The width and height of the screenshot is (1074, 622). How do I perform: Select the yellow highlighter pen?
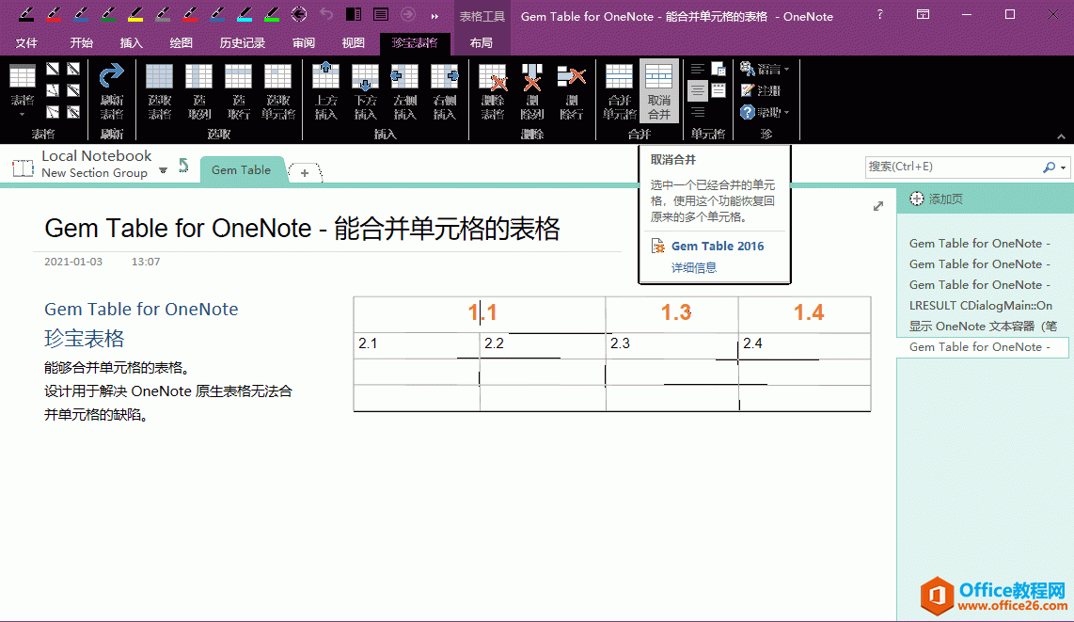point(134,14)
